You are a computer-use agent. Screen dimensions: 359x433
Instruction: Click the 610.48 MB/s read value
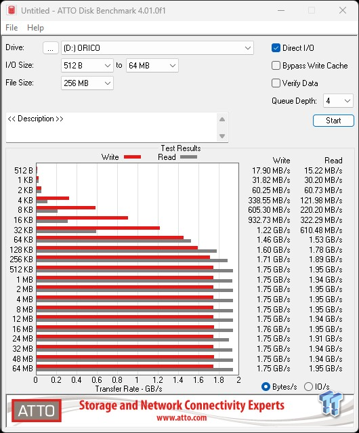point(321,230)
